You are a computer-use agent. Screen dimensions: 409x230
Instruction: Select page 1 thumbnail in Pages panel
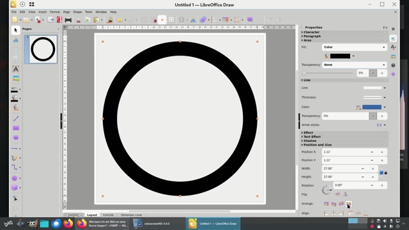tap(43, 49)
